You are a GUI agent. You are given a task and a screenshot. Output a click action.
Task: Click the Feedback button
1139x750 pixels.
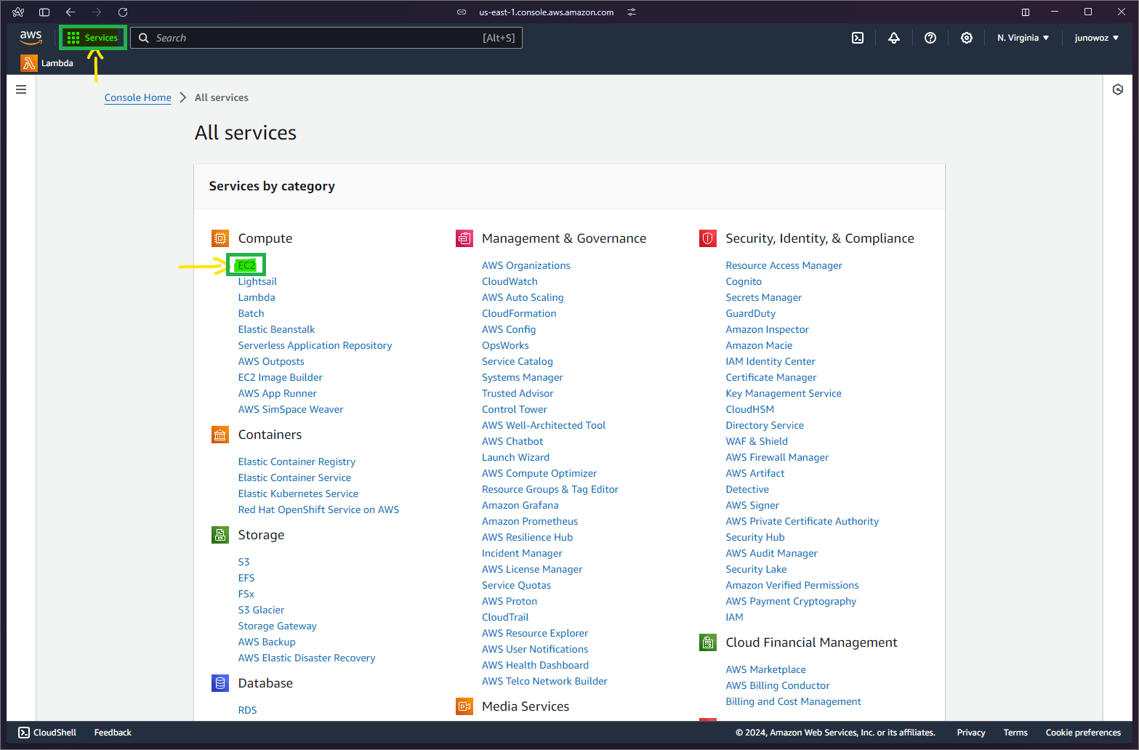coord(112,732)
